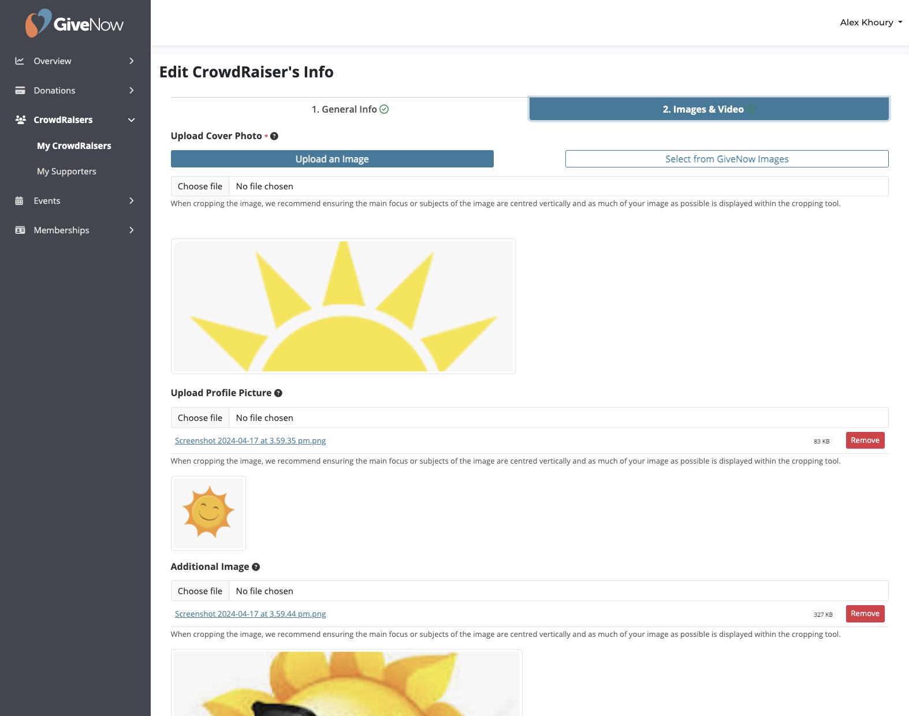Choose file for the cover photo
The image size is (909, 716).
[200, 187]
